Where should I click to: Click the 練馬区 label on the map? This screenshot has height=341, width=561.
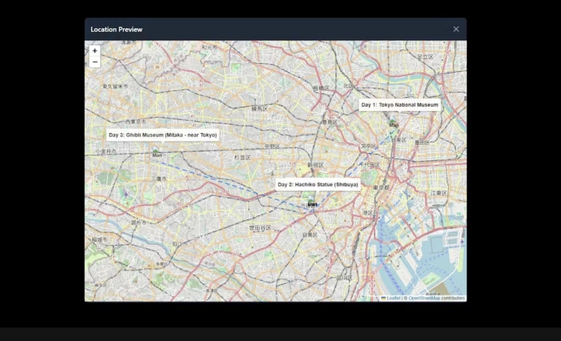coord(259,109)
